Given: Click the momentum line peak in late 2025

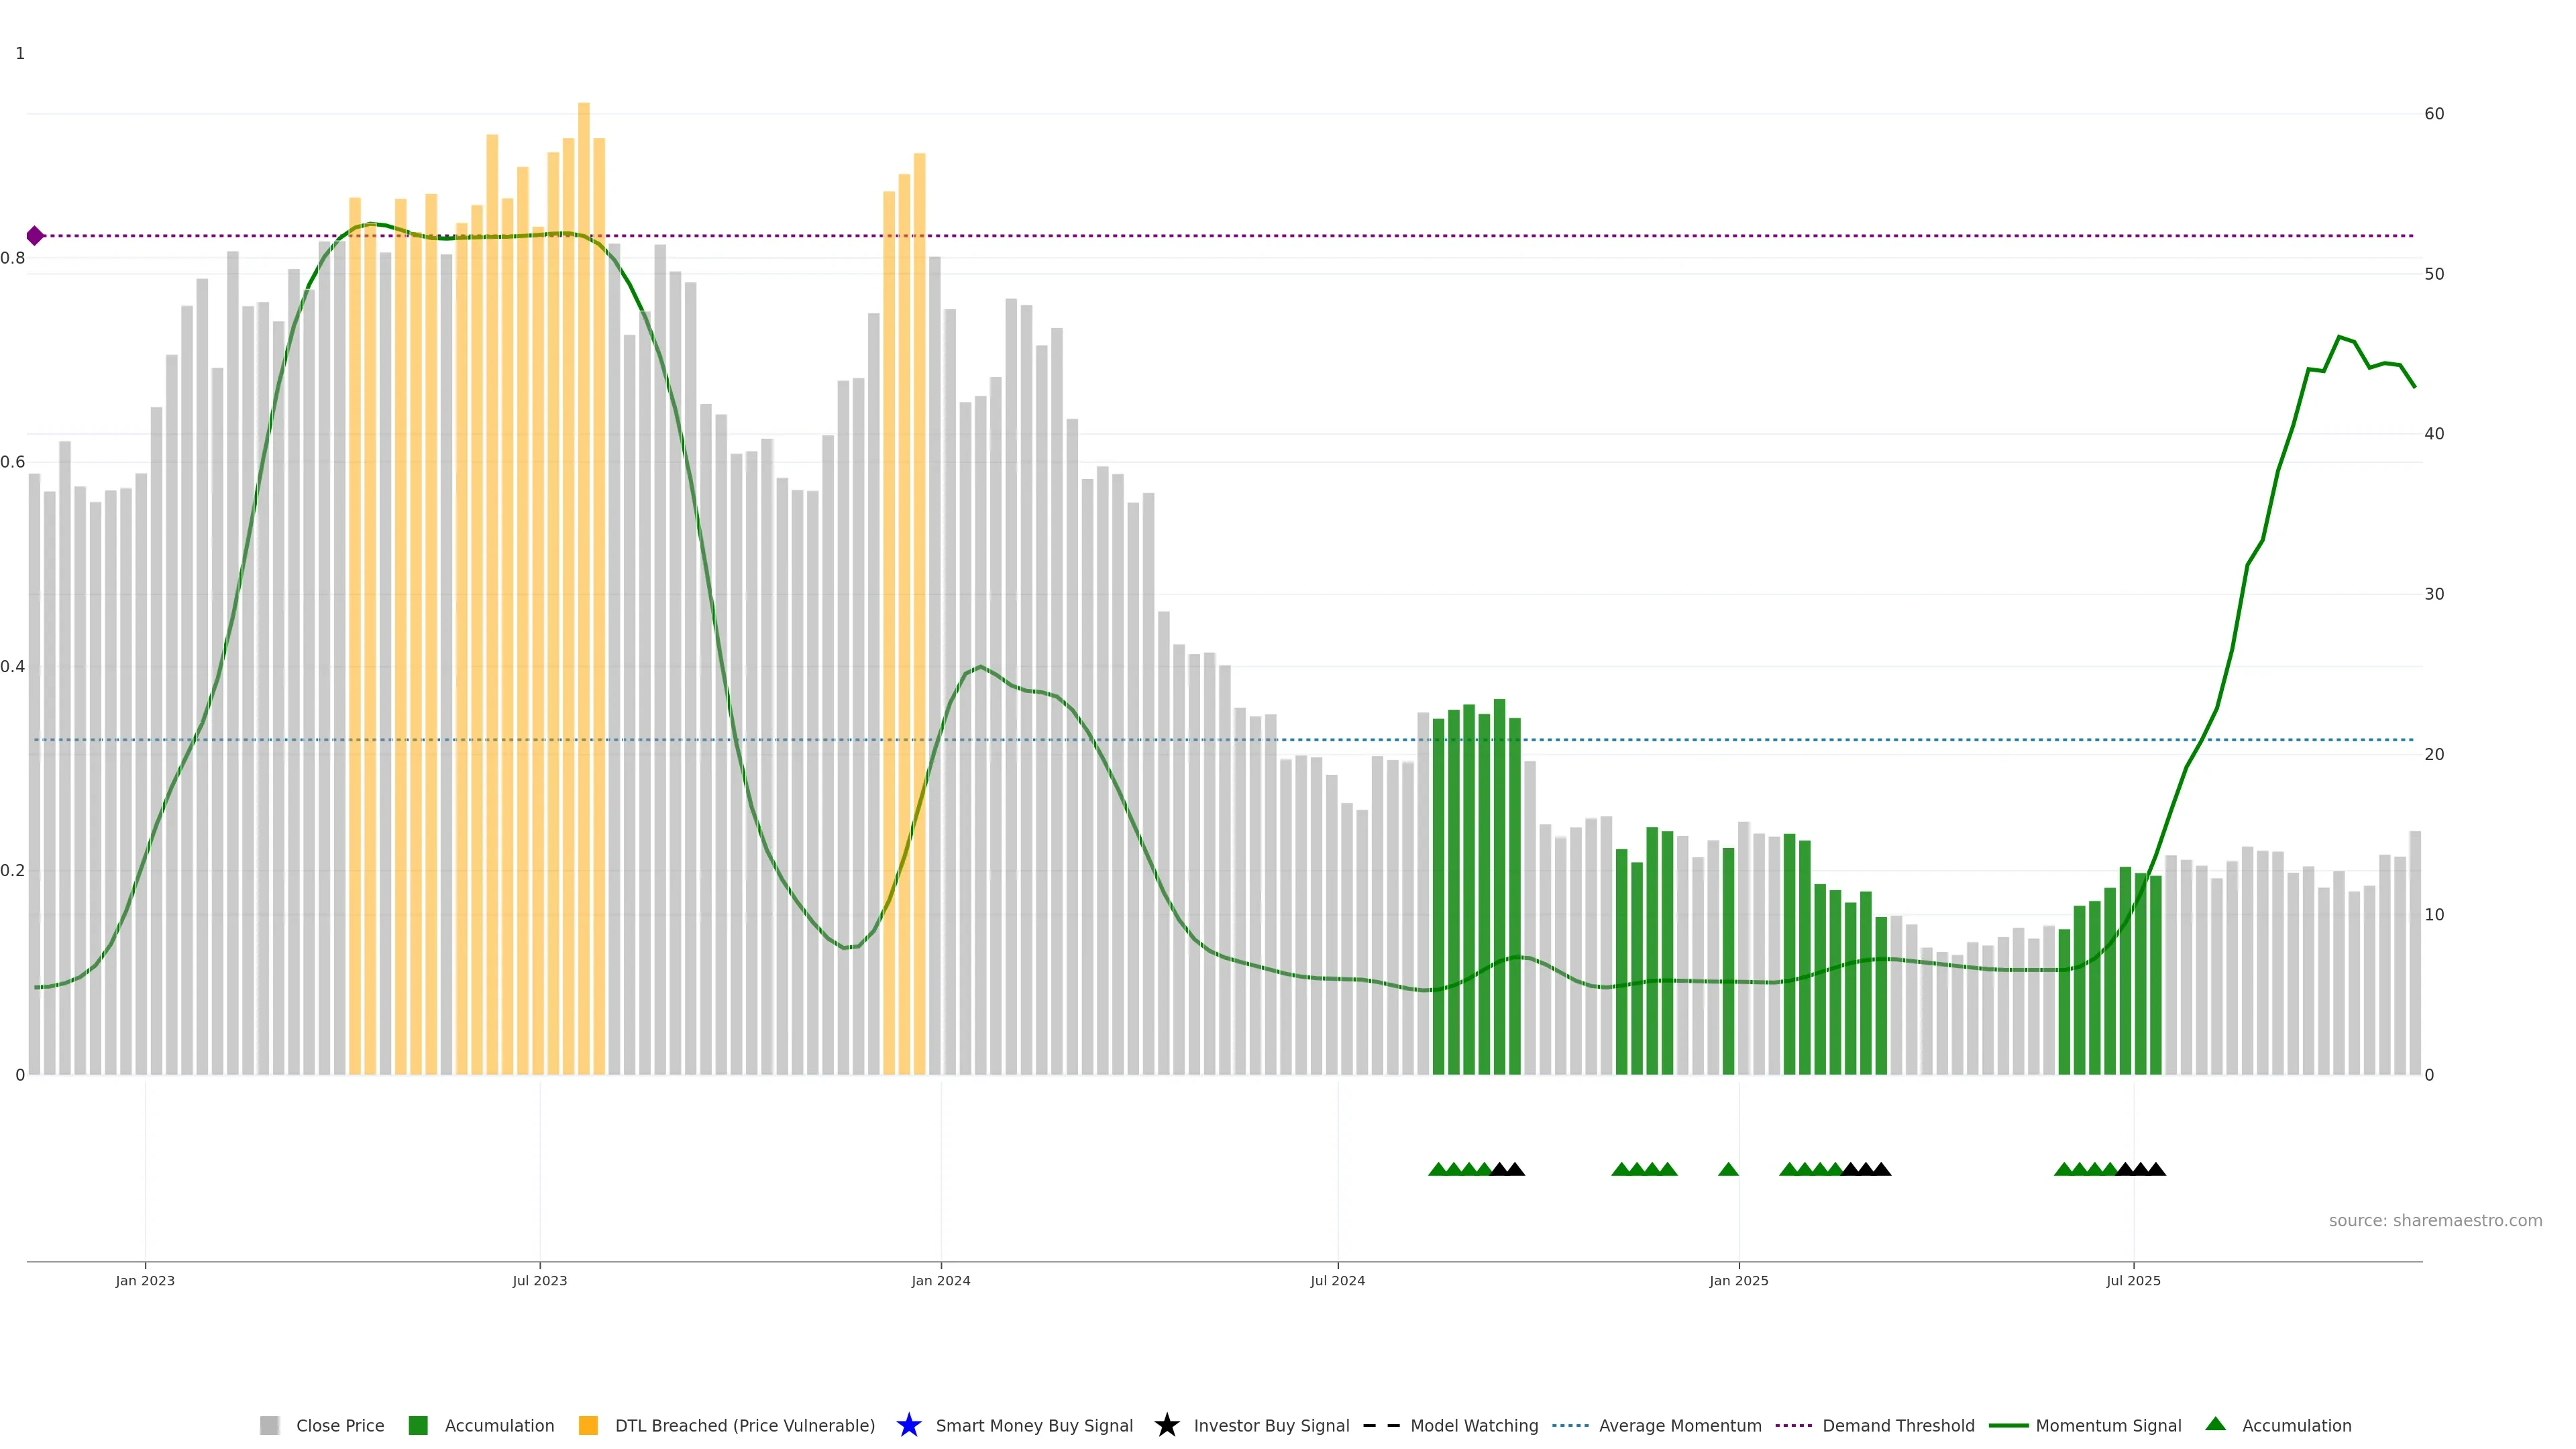Looking at the screenshot, I should tap(2339, 337).
